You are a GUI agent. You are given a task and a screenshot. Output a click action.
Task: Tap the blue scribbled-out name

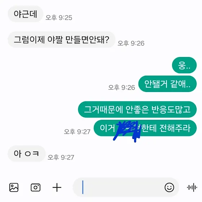pyautogui.click(x=128, y=131)
